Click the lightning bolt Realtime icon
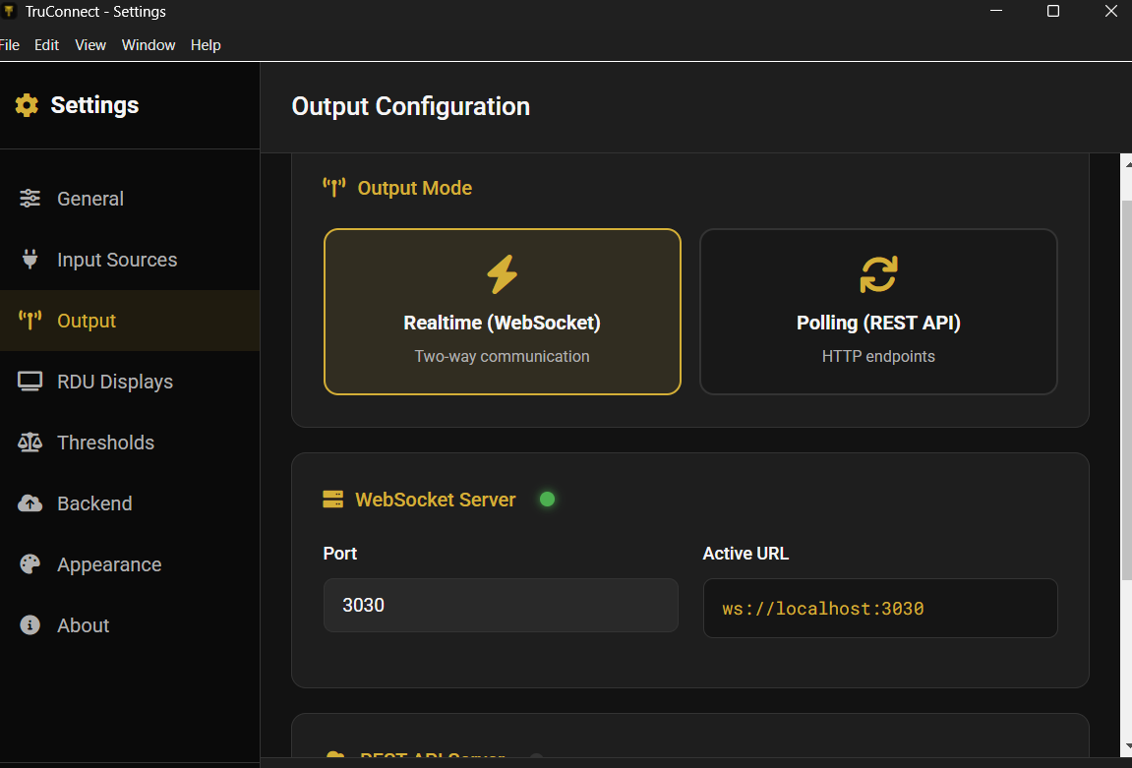This screenshot has width=1132, height=768. (502, 274)
